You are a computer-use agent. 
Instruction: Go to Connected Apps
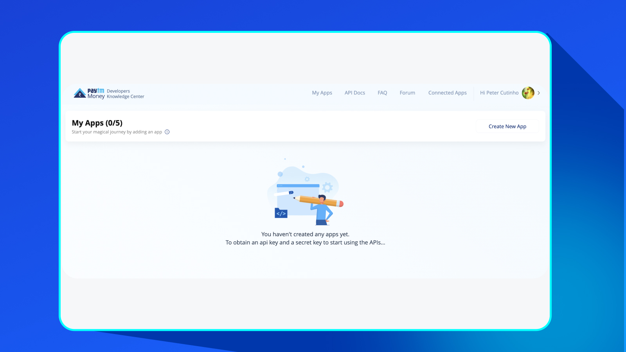[x=447, y=93]
